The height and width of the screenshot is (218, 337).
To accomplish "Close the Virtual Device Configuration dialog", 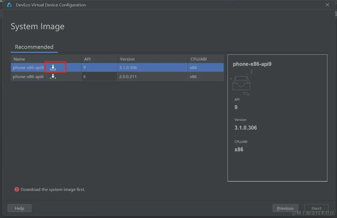I will 327,5.
